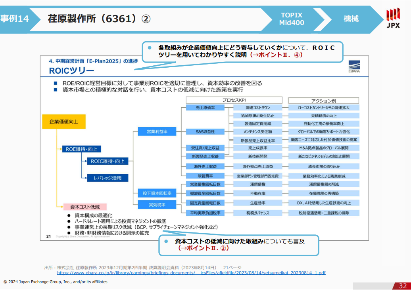The image size is (411, 291).
Task: Select the 売上成長率 KPI cell
Action: coord(257,148)
